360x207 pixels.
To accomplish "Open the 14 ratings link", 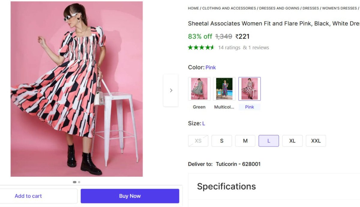I will tap(229, 48).
